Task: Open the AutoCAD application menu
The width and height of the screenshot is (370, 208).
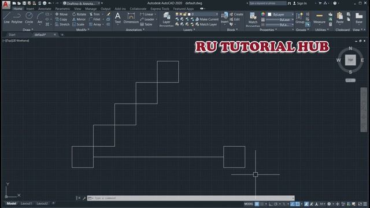Action: pos(6,5)
